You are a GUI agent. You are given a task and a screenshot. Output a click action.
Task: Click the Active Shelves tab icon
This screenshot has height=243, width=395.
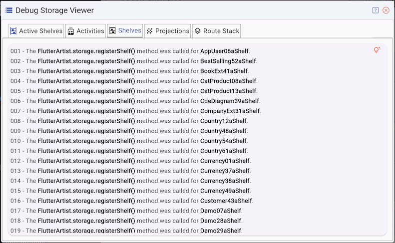(13, 31)
